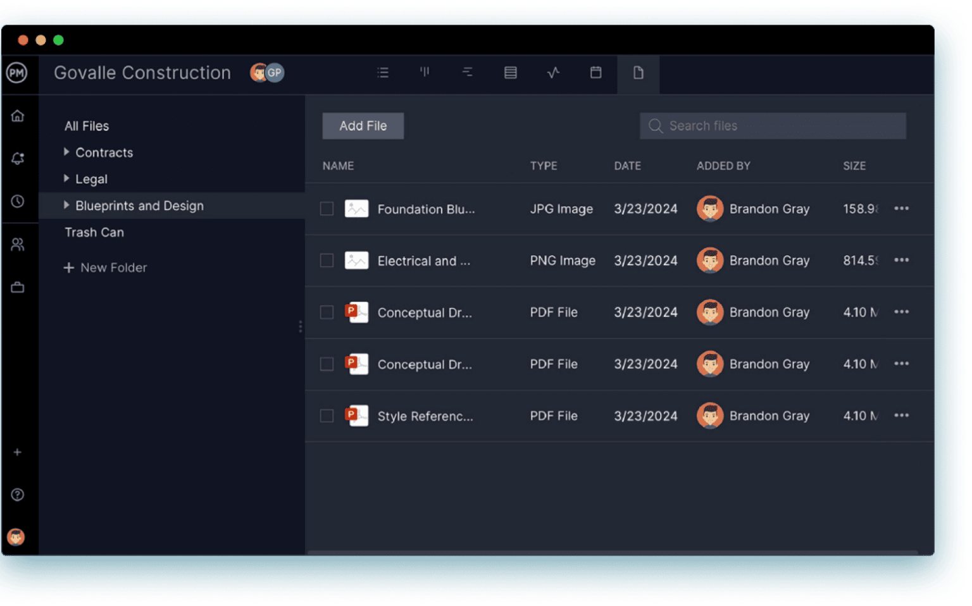
Task: Click the Search files input field
Action: click(772, 126)
